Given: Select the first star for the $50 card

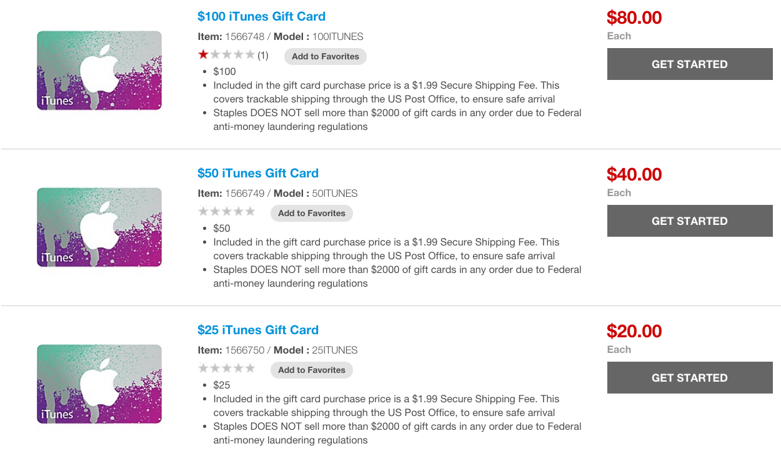Looking at the screenshot, I should pyautogui.click(x=202, y=212).
